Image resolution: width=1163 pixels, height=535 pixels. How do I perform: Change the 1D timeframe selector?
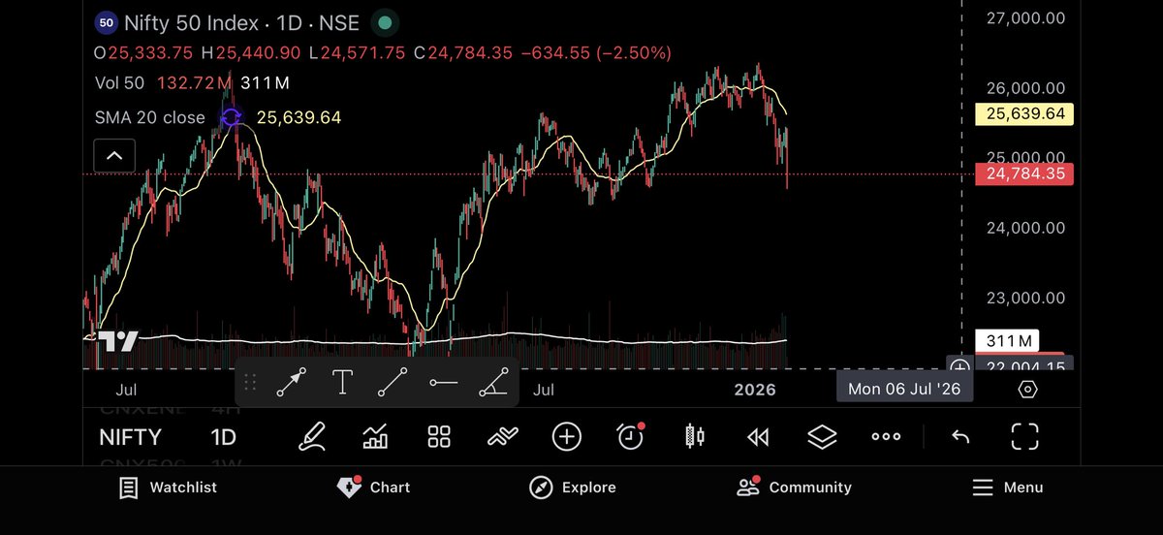[x=224, y=436]
